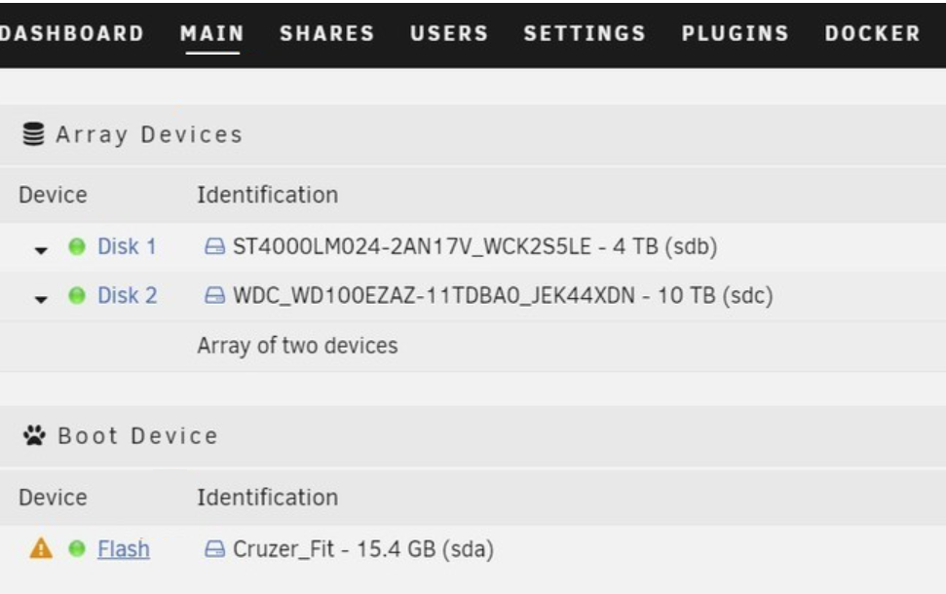This screenshot has height=594, width=946.
Task: Open the Disk 1 link
Action: tap(127, 247)
